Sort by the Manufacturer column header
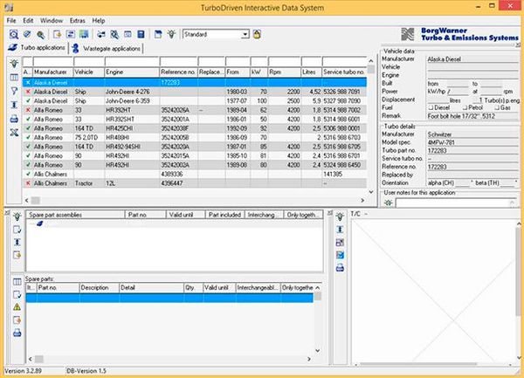The height and width of the screenshot is (378, 524). tap(52, 72)
